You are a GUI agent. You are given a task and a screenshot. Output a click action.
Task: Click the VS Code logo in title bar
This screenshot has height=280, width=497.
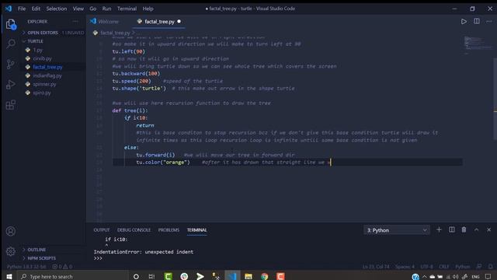9,9
